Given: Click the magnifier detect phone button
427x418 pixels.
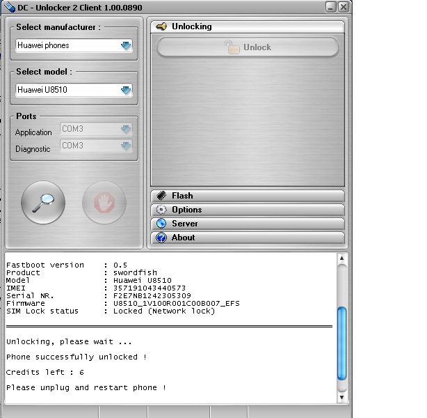Looking at the screenshot, I should click(x=43, y=203).
